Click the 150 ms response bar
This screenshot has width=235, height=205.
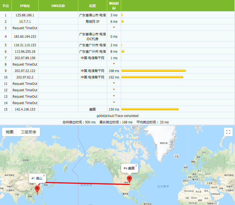pos(150,109)
